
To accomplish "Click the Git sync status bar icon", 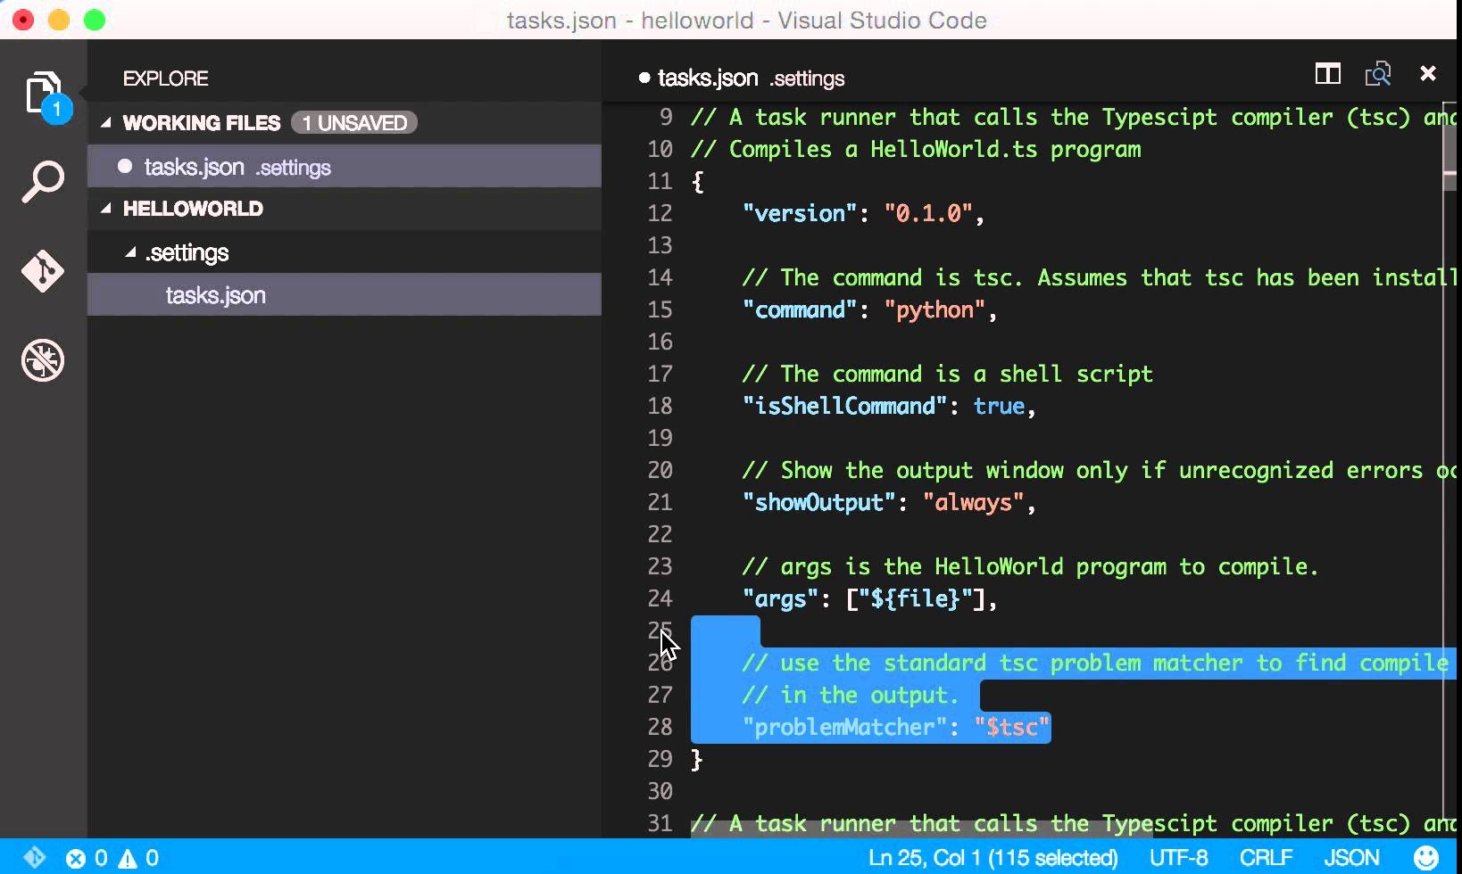I will tap(34, 858).
